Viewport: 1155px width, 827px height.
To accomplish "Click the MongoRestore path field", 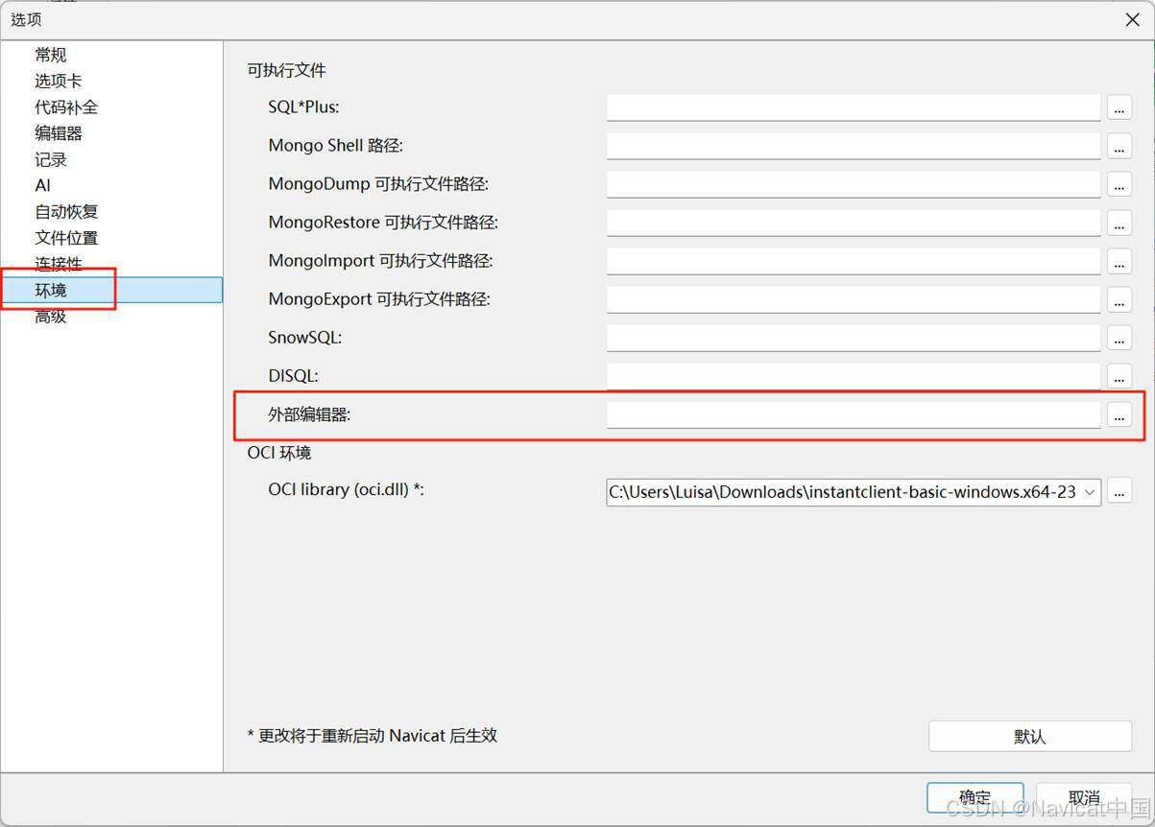I will click(x=854, y=223).
